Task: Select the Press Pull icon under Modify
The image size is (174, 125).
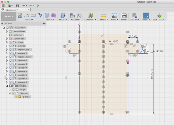Action: [x=63, y=16]
